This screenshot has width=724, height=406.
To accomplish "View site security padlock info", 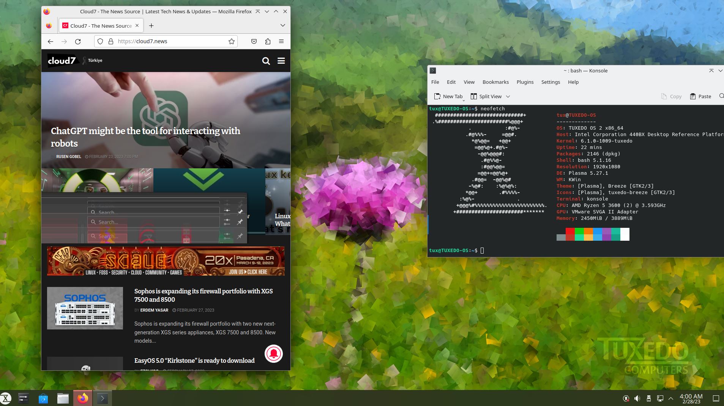I will tap(111, 41).
